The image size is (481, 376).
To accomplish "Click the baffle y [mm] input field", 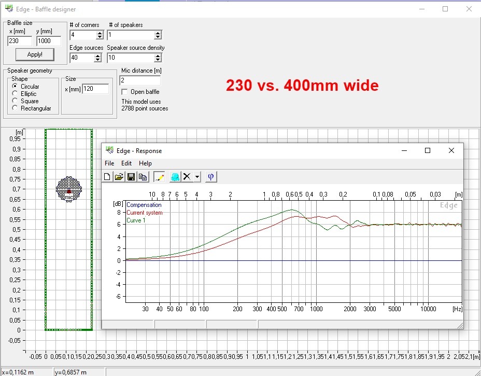I will tap(49, 41).
